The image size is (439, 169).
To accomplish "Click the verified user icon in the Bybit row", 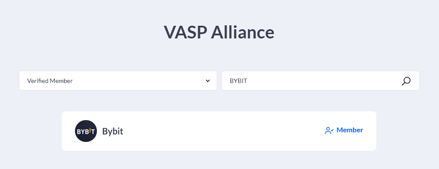I will point(329,131).
